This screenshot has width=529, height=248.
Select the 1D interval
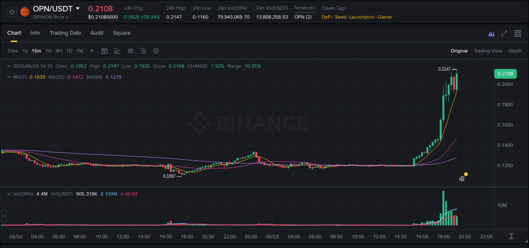click(69, 51)
